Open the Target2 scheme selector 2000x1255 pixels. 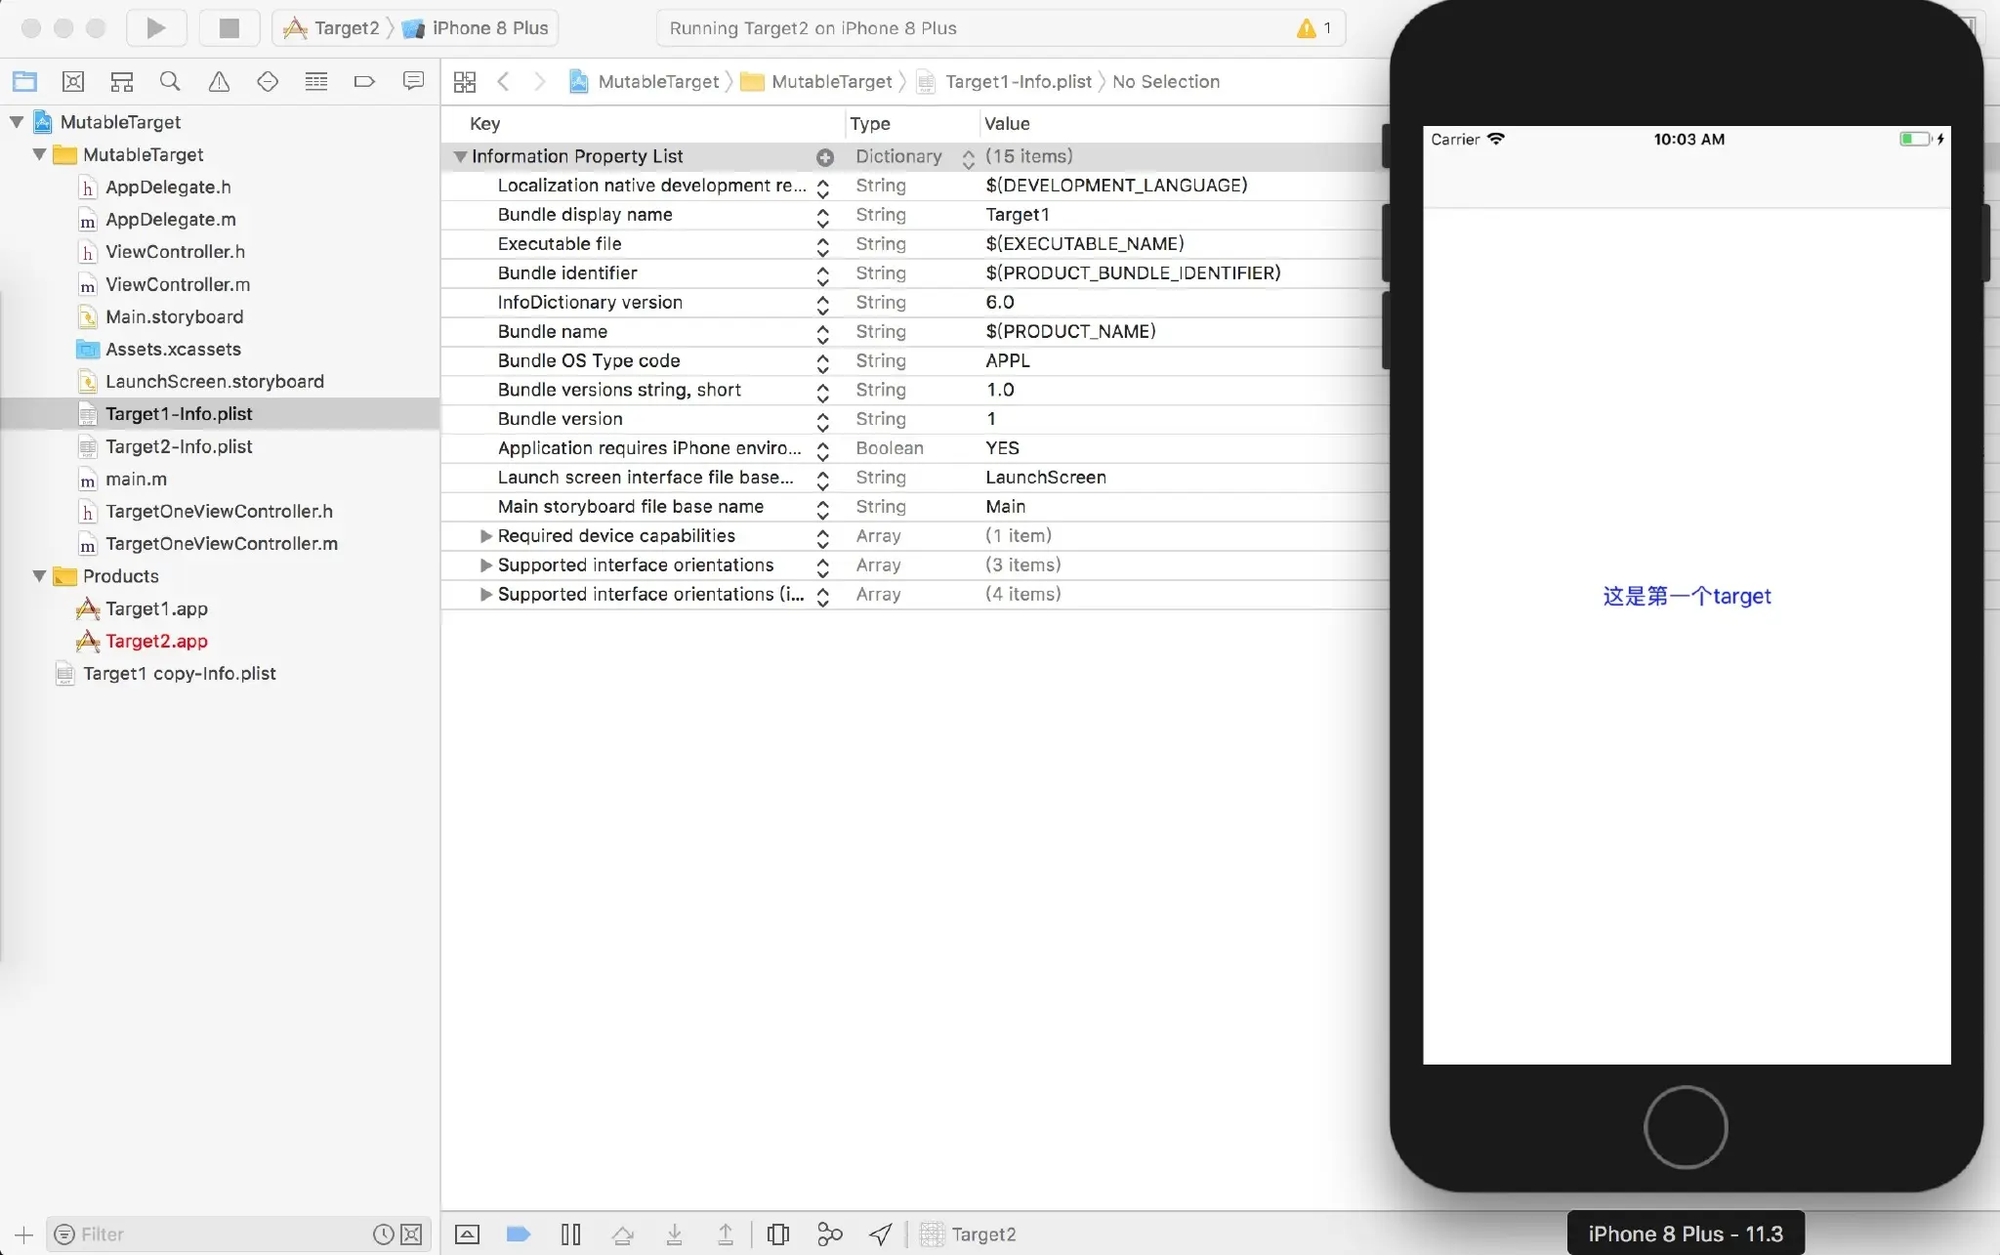click(331, 28)
